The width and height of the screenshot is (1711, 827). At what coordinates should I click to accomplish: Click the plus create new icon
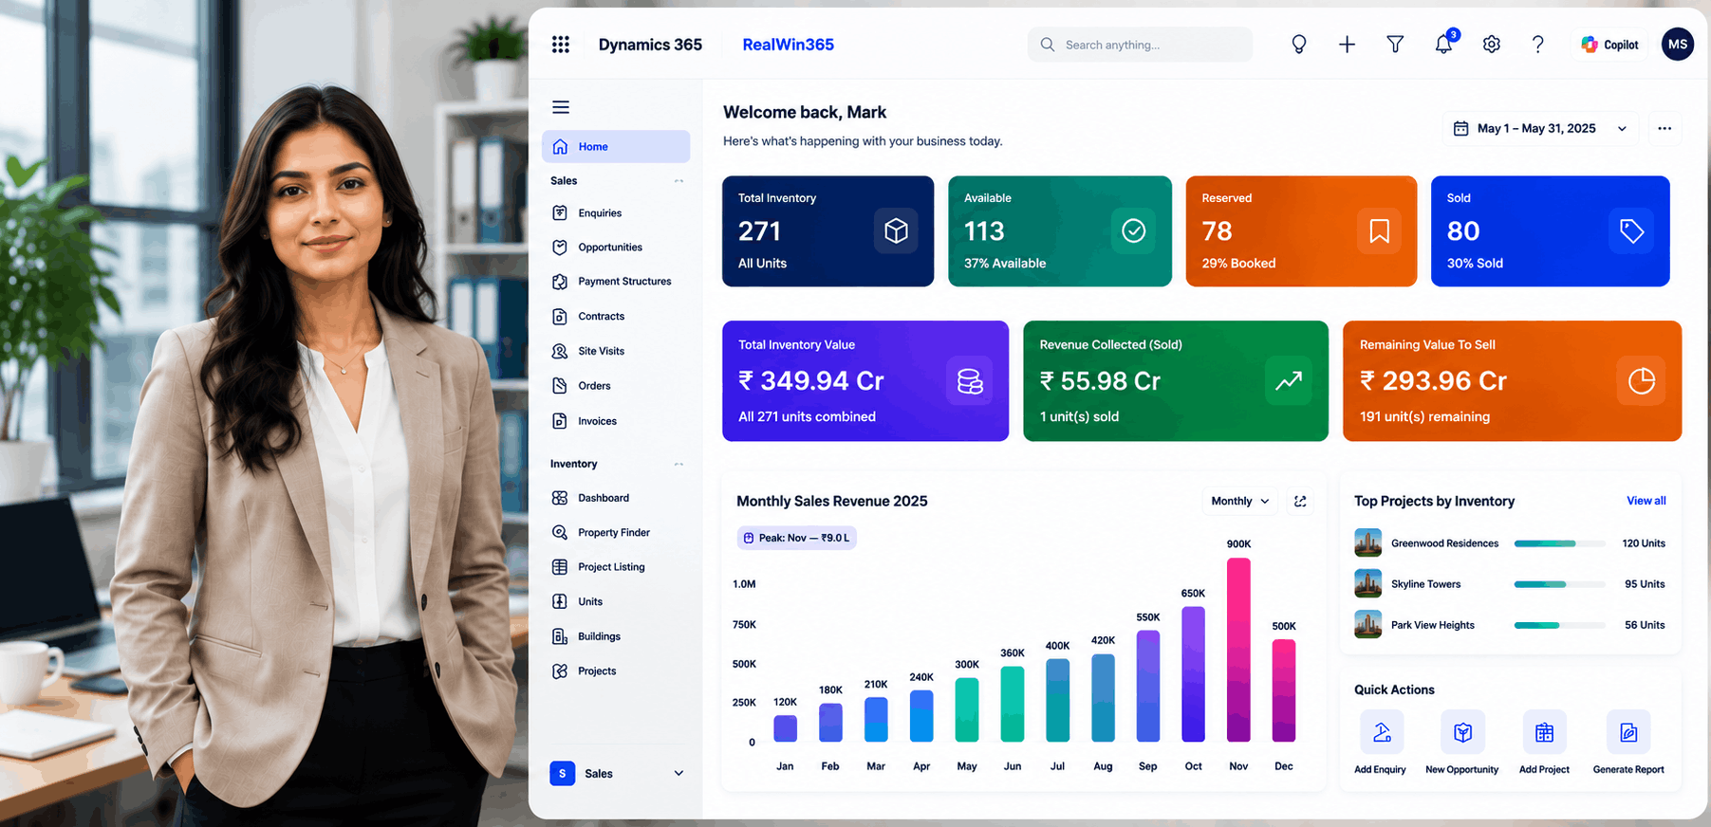click(x=1347, y=45)
